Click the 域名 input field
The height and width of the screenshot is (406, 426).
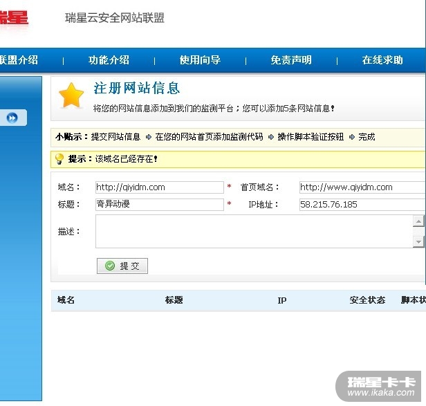tap(160, 187)
